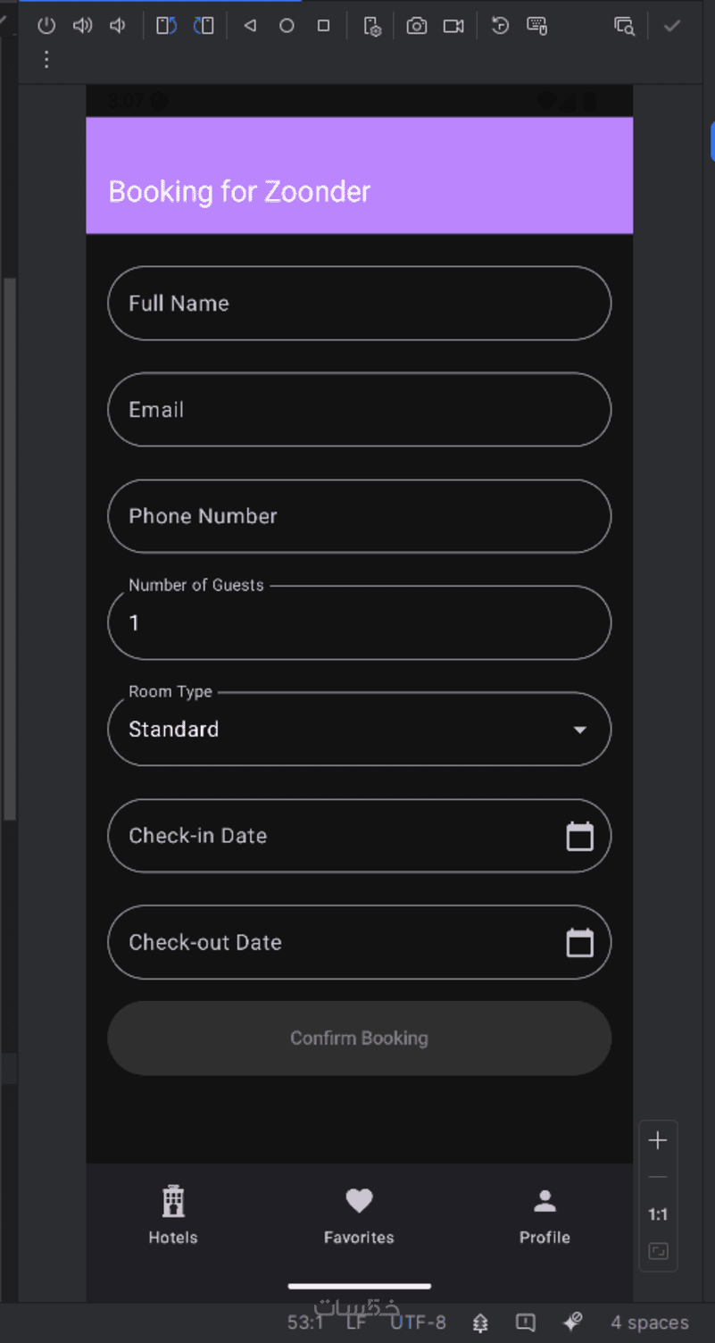Open calendar picker for Check-in Date
Viewport: 715px width, 1343px height.
tap(579, 836)
